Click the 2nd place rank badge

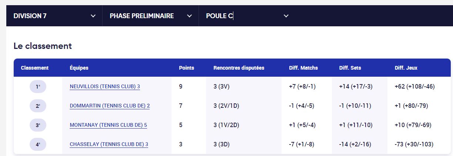coord(38,106)
